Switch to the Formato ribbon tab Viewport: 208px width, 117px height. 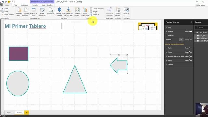point(35,5)
